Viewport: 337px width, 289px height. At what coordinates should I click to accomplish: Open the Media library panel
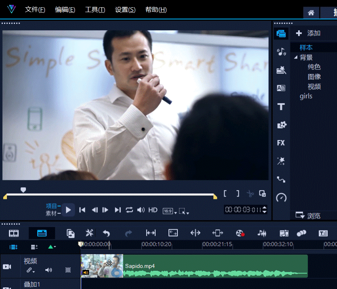[281, 34]
